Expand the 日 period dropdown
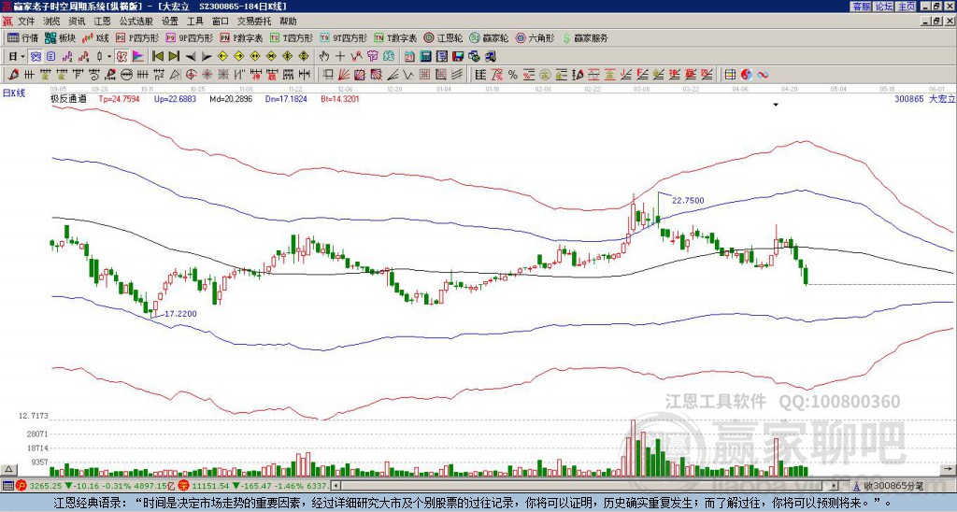 tap(22, 57)
